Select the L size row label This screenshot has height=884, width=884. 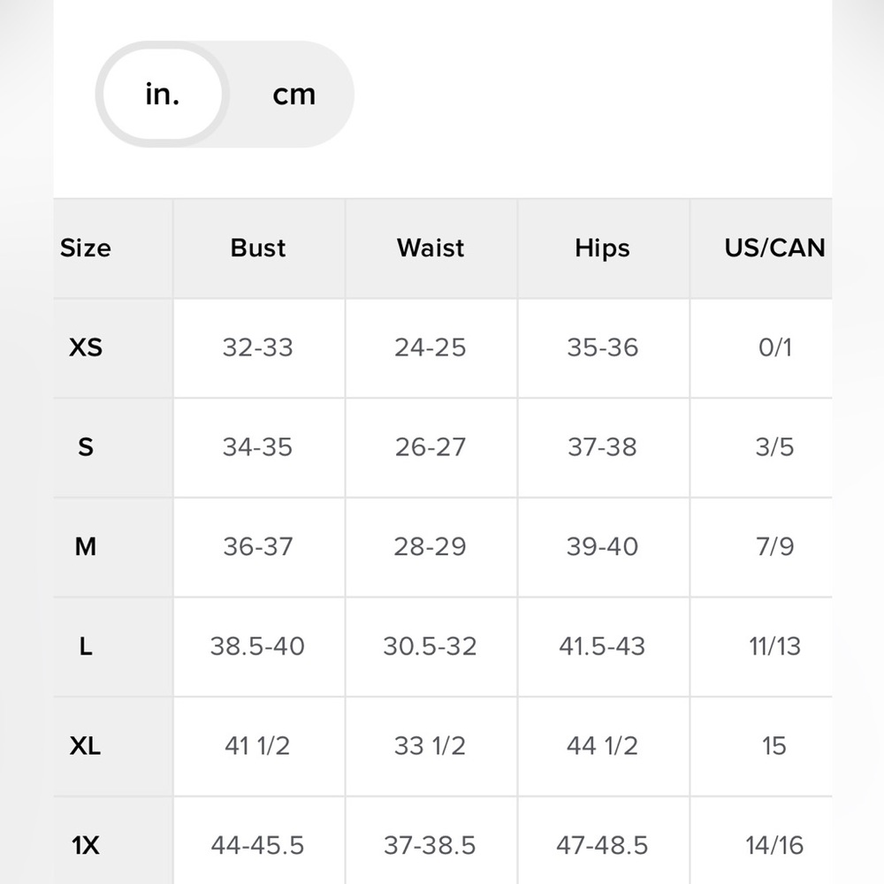point(86,647)
